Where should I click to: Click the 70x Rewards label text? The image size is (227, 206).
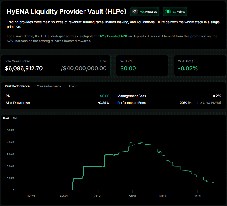click(x=148, y=12)
